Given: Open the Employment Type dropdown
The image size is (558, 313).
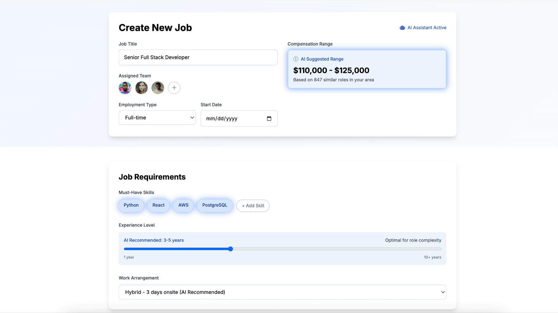Looking at the screenshot, I should click(157, 118).
